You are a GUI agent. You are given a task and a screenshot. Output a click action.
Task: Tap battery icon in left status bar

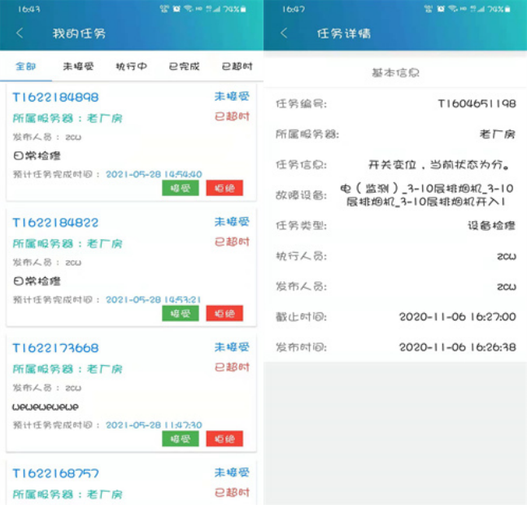pos(244,8)
